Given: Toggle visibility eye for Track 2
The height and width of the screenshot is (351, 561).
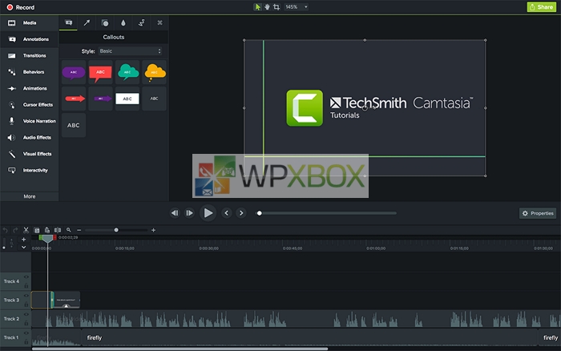Looking at the screenshot, I should point(26,314).
